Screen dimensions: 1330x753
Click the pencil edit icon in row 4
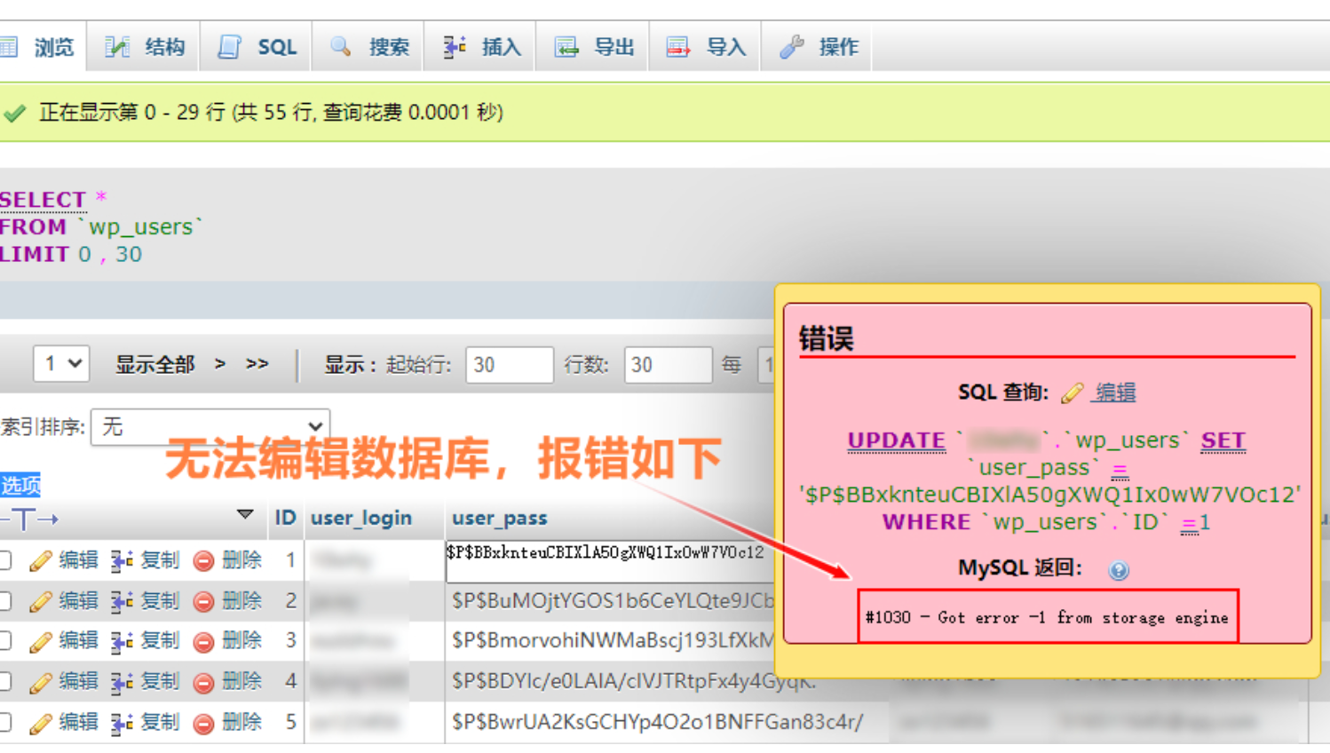(40, 682)
